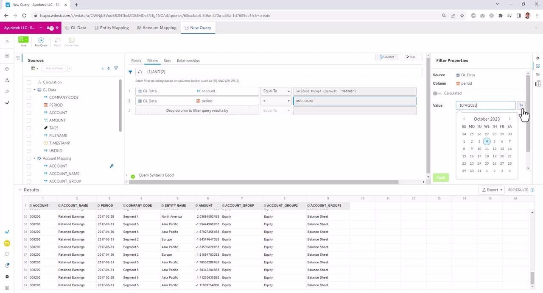The image size is (543, 293).
Task: Collapse the Account Mapping source tree node
Action: pos(34,158)
